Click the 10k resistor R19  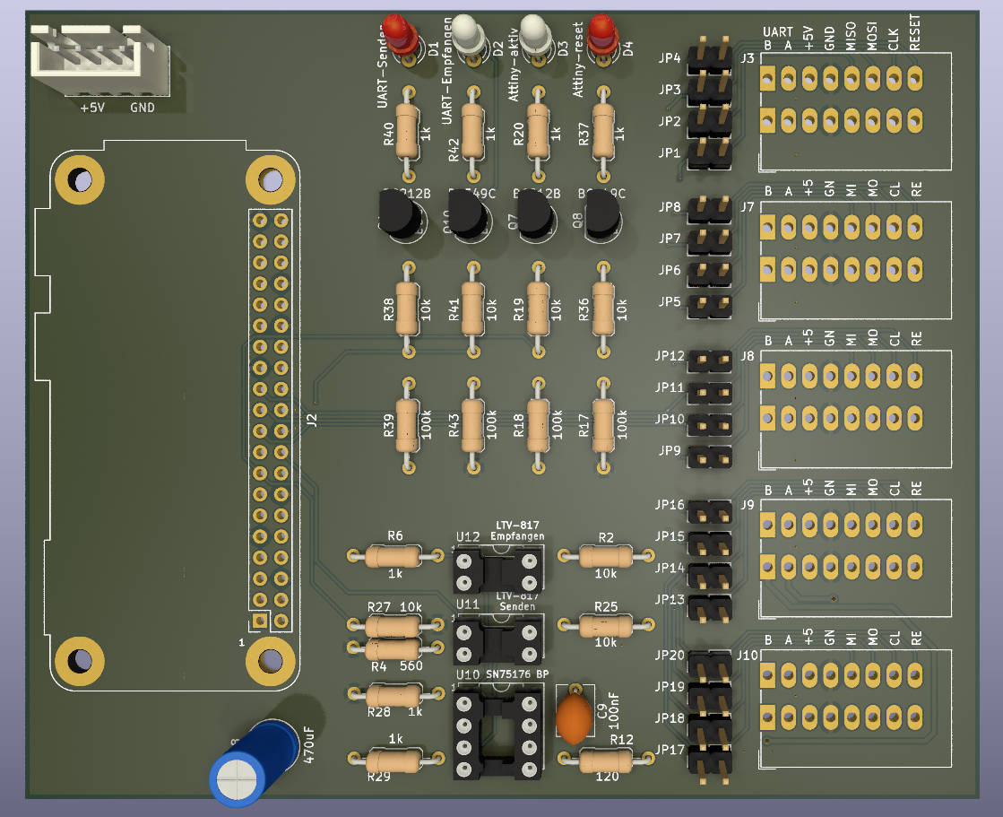[x=538, y=309]
